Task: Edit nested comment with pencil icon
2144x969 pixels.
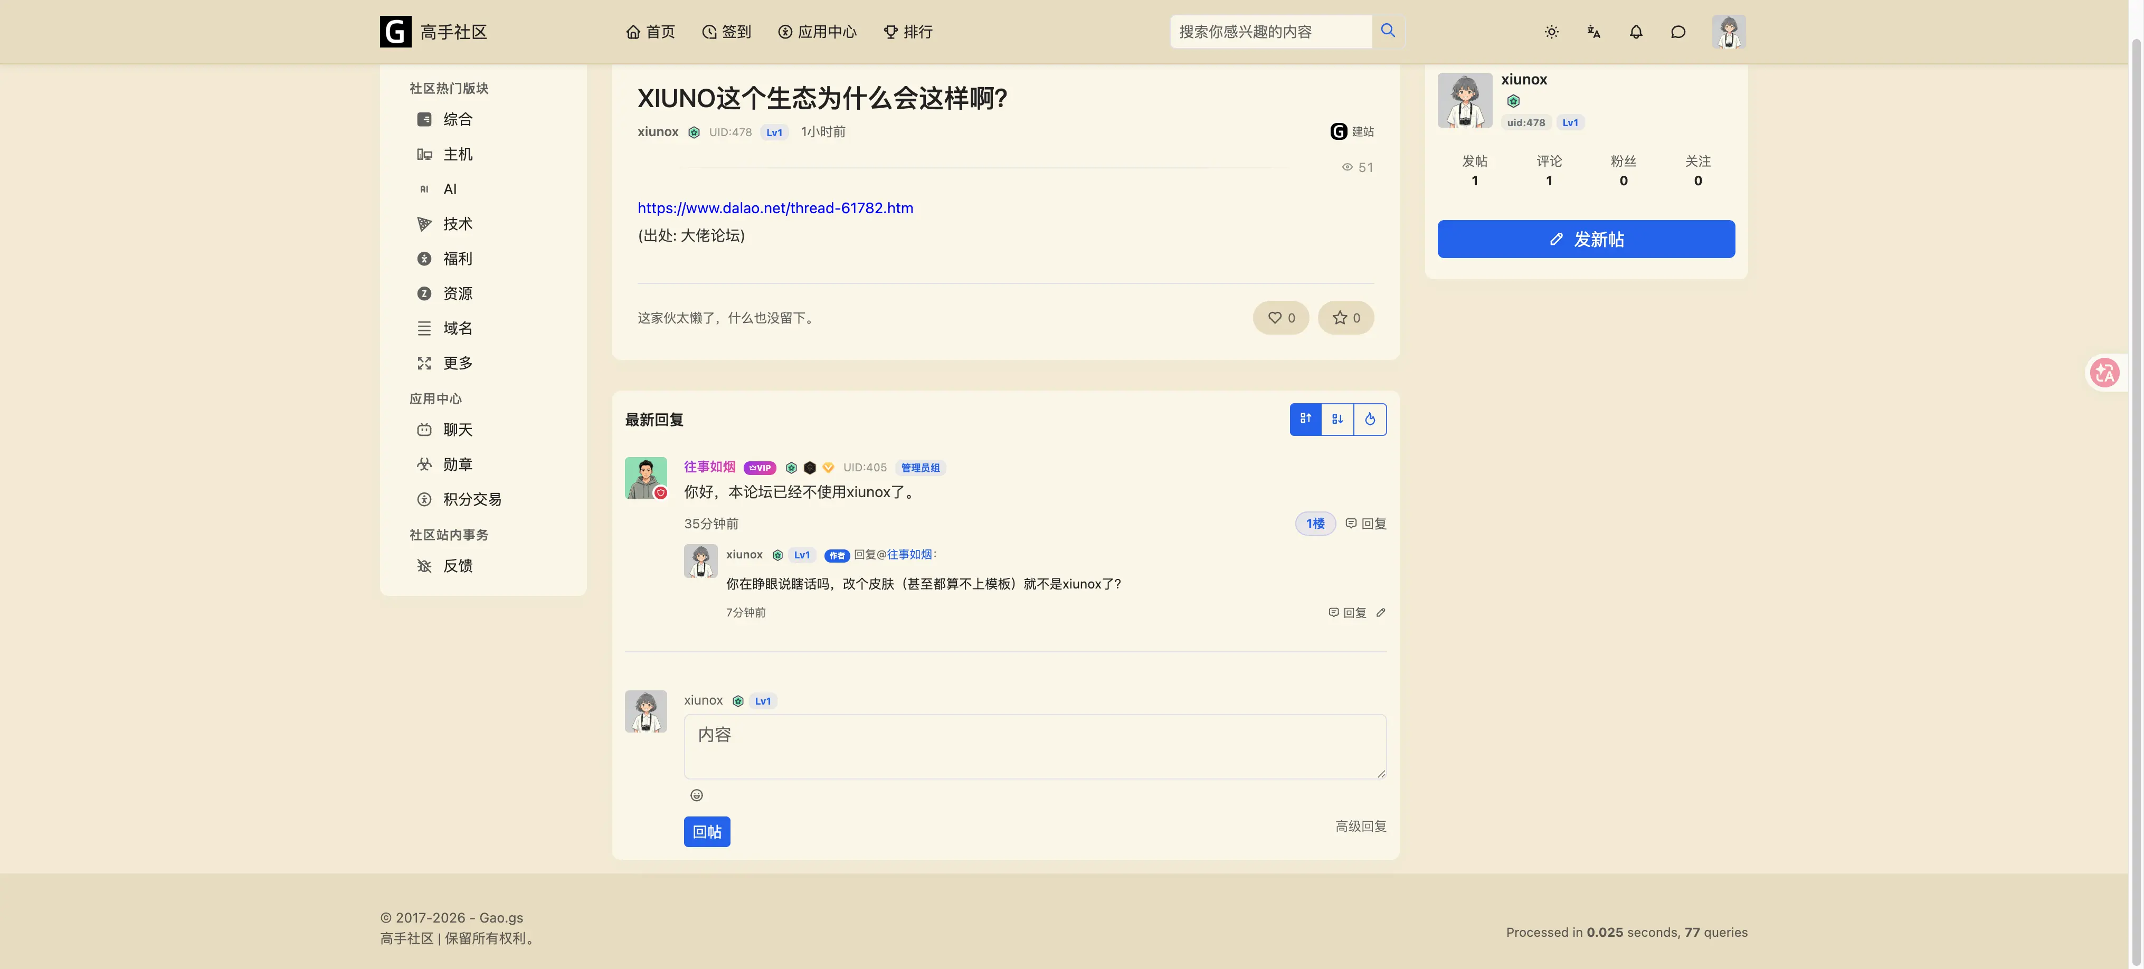Action: [x=1381, y=613]
